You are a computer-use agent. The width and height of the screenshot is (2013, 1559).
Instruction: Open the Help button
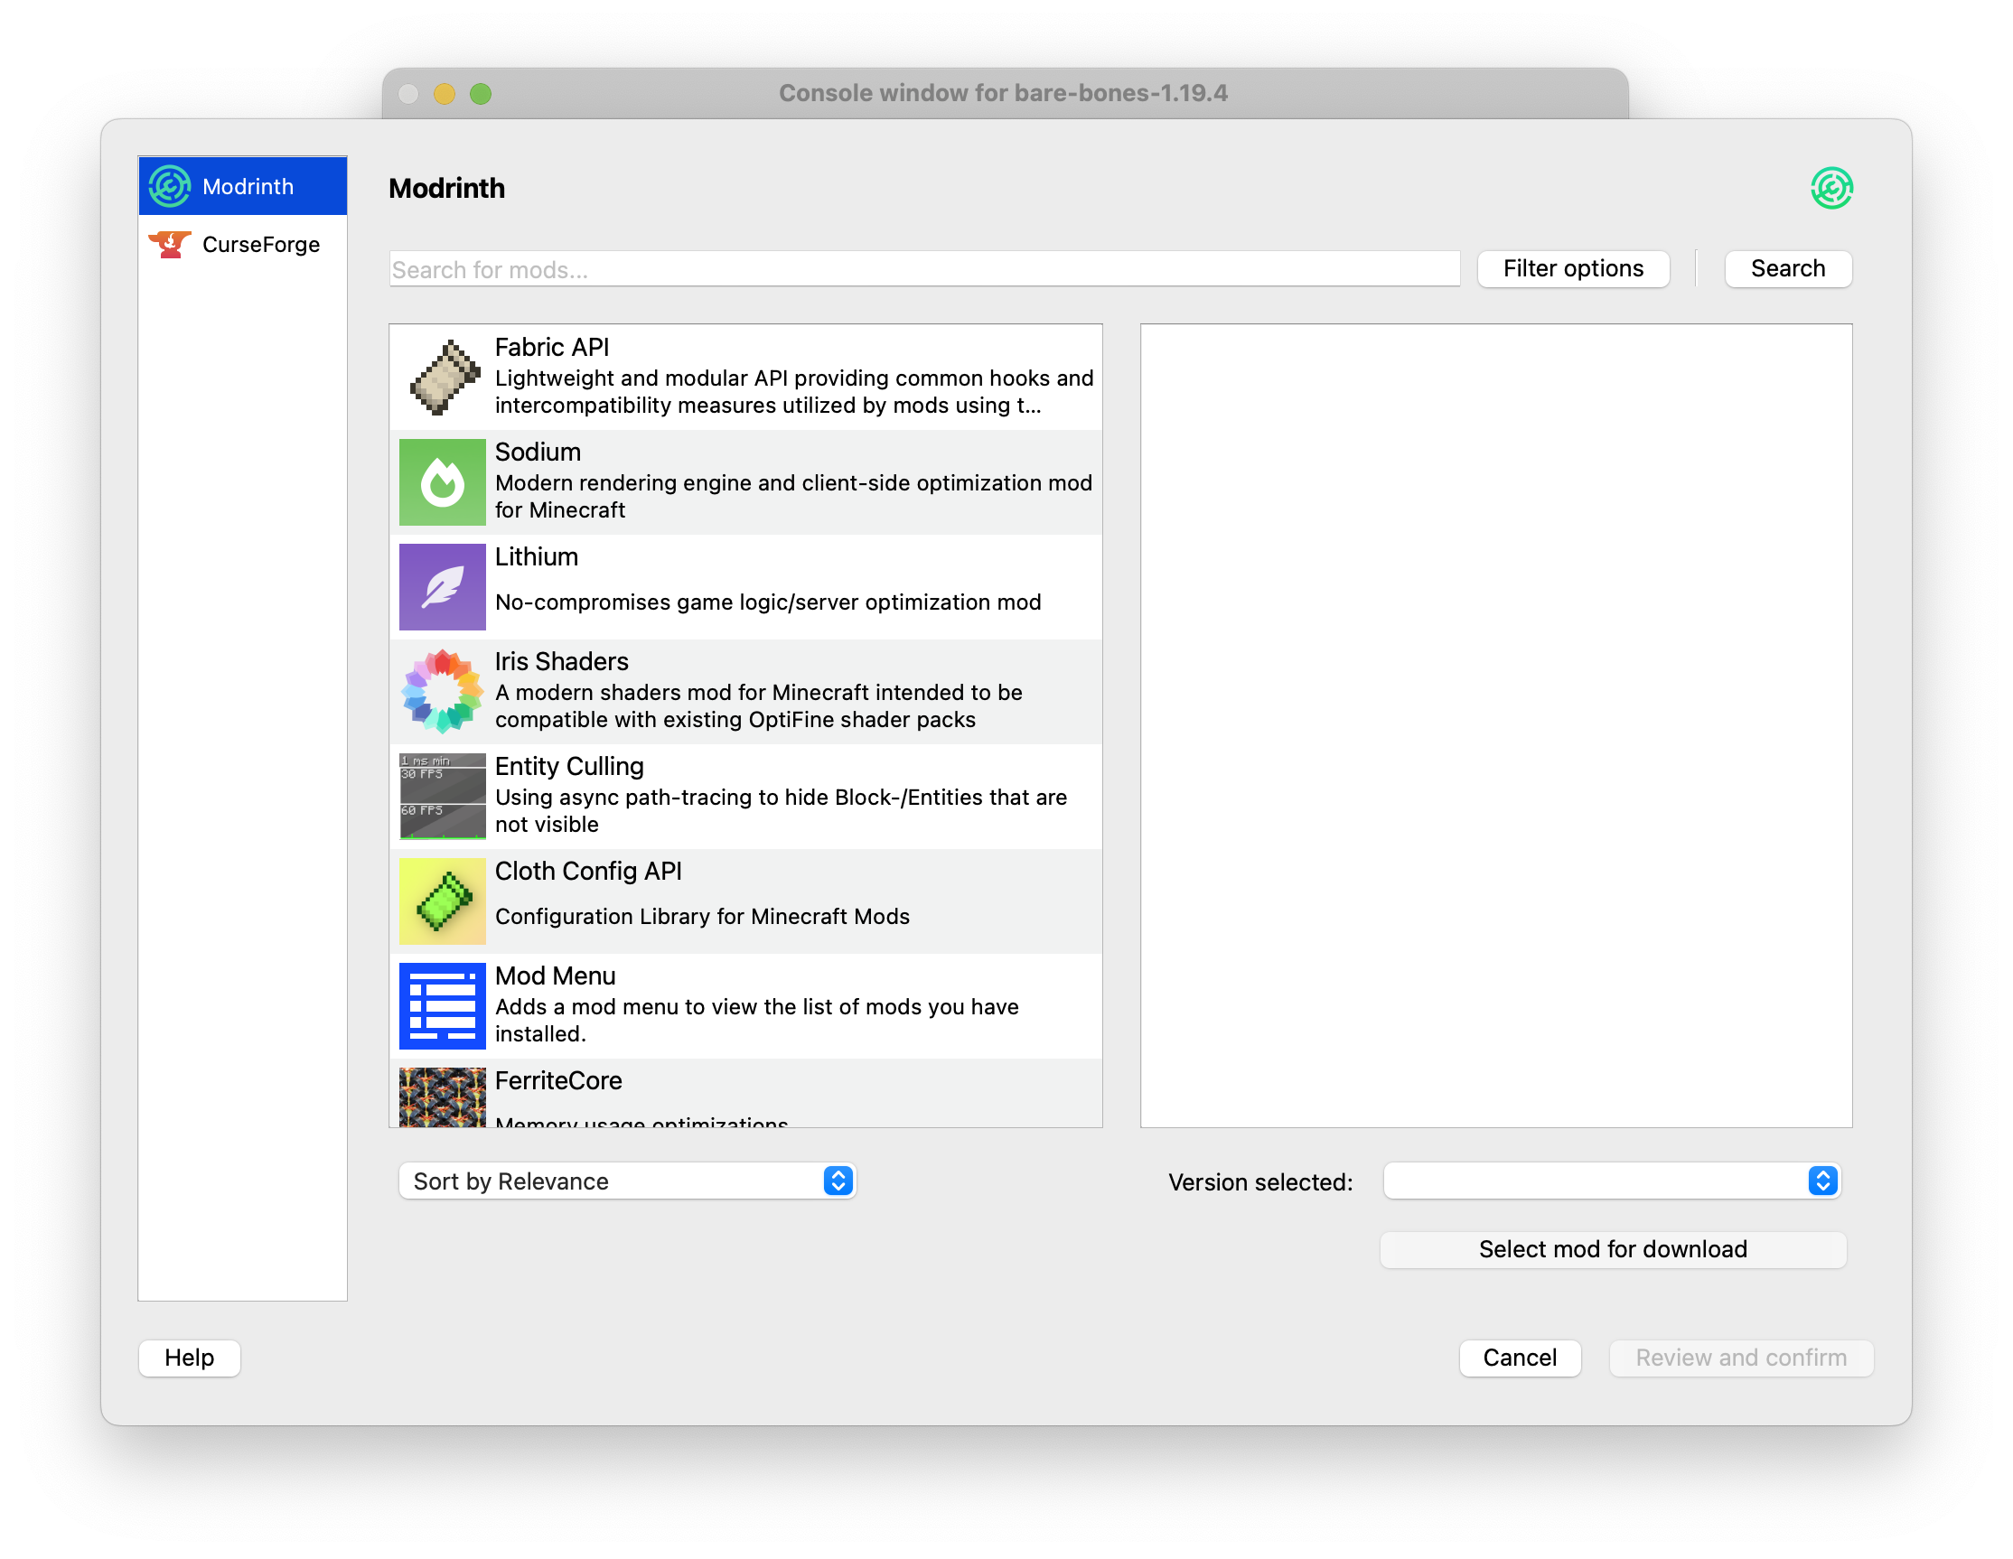189,1358
